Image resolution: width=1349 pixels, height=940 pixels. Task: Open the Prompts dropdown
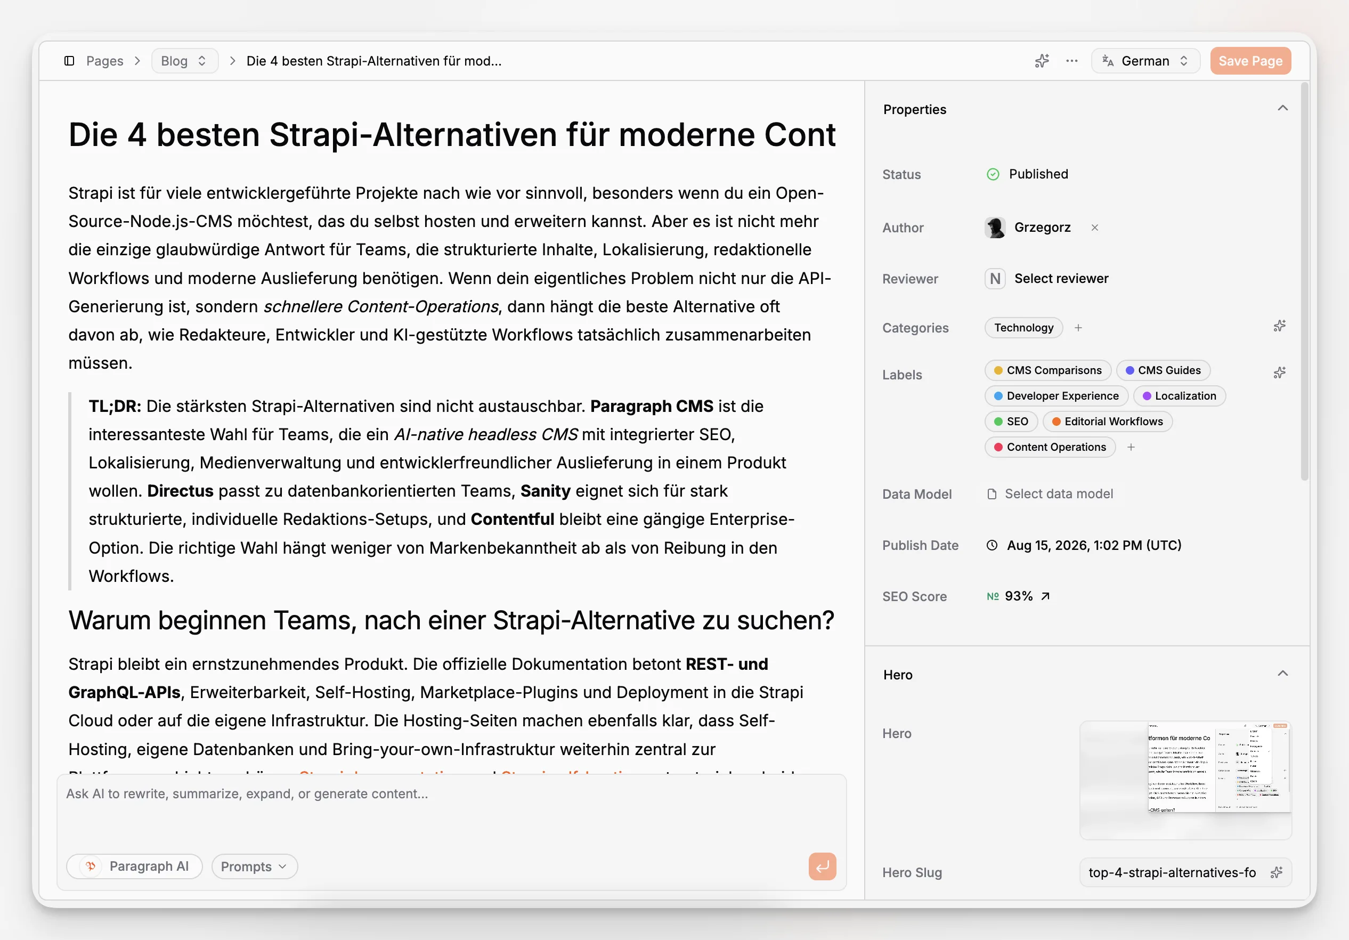click(255, 867)
